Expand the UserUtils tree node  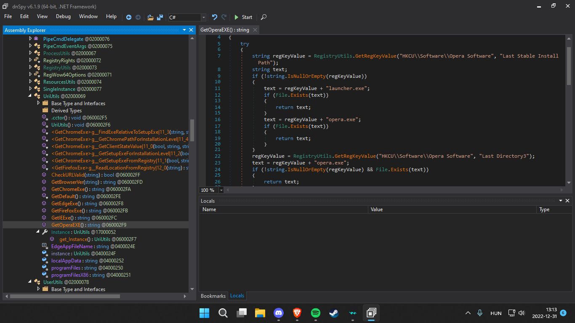29,282
